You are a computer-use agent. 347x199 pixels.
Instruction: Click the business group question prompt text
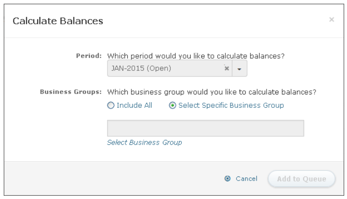[x=211, y=92]
